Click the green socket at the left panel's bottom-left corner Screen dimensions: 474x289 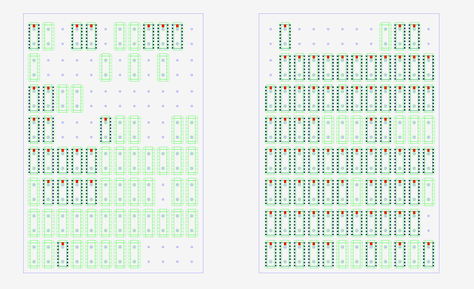click(x=33, y=254)
